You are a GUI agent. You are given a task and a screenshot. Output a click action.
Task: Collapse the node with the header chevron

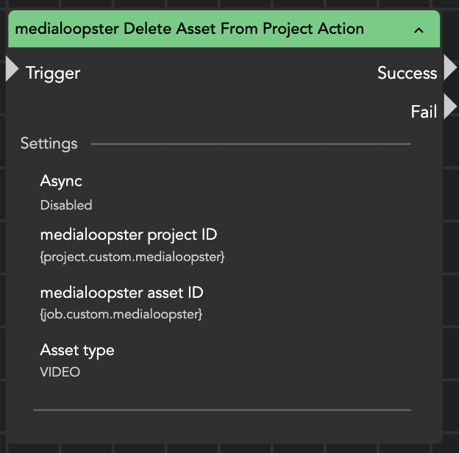[x=419, y=30]
